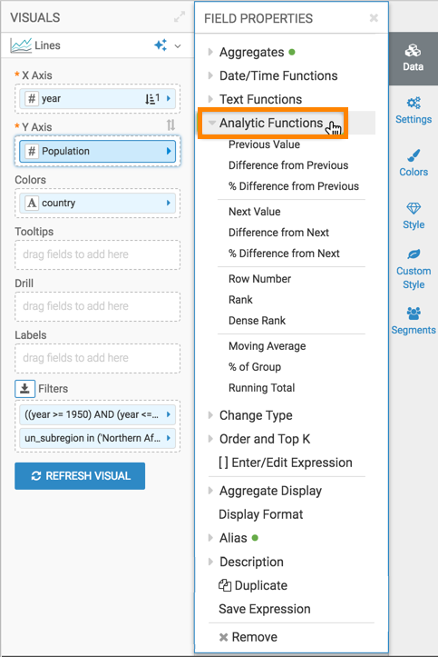The width and height of the screenshot is (438, 657).
Task: Expand the Change Type section
Action: (256, 415)
